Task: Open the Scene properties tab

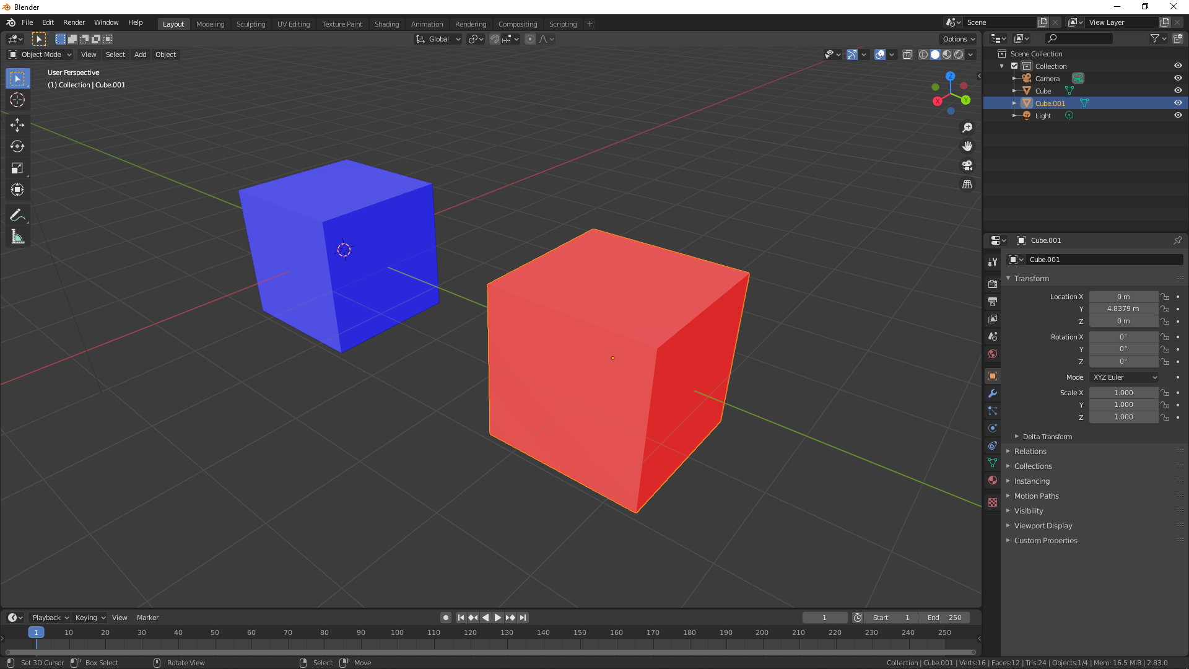Action: click(x=993, y=336)
